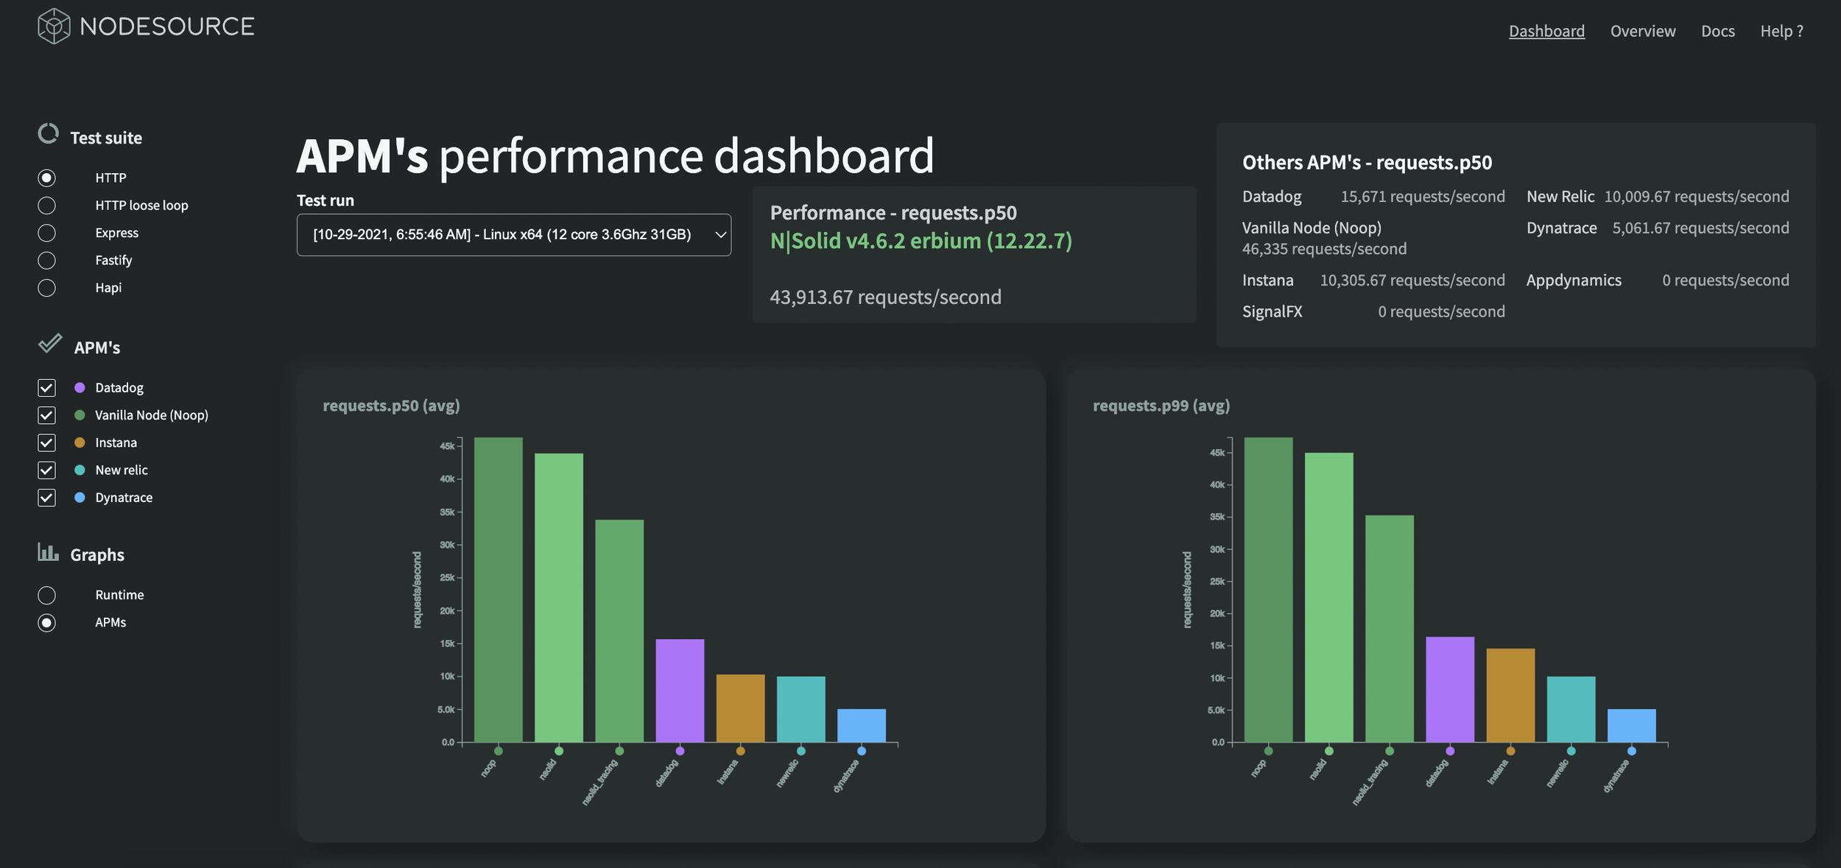Open the Test run dropdown
Image resolution: width=1841 pixels, height=868 pixels.
pyautogui.click(x=513, y=235)
